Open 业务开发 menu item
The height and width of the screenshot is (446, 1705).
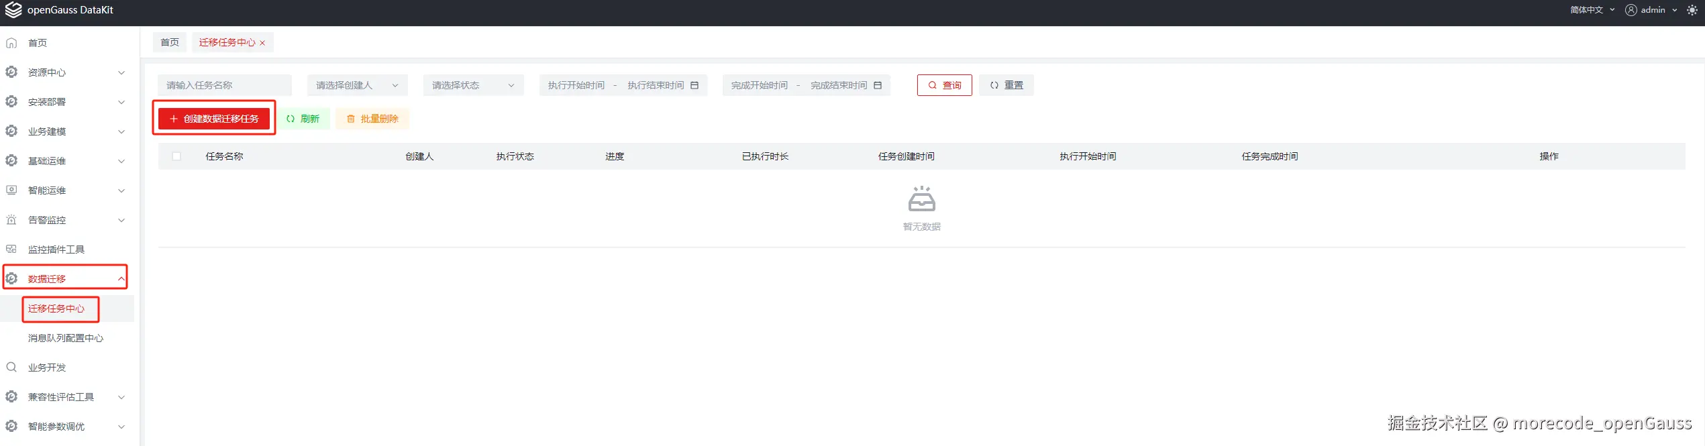pos(47,368)
